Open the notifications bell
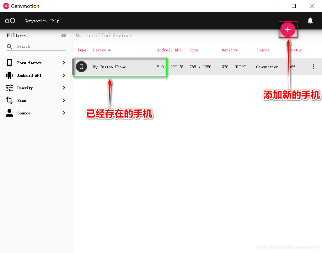 click(310, 20)
